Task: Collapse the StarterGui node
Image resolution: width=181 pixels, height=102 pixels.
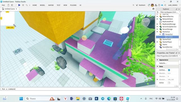Action: coord(157,32)
